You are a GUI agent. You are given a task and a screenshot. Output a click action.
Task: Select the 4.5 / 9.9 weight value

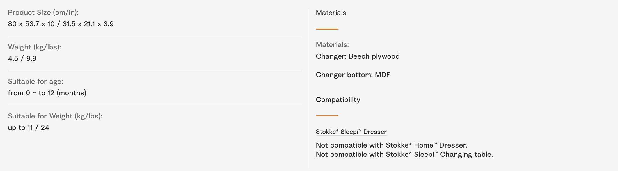[x=22, y=59]
